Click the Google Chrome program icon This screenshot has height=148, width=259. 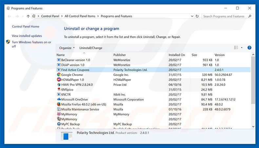(59, 75)
